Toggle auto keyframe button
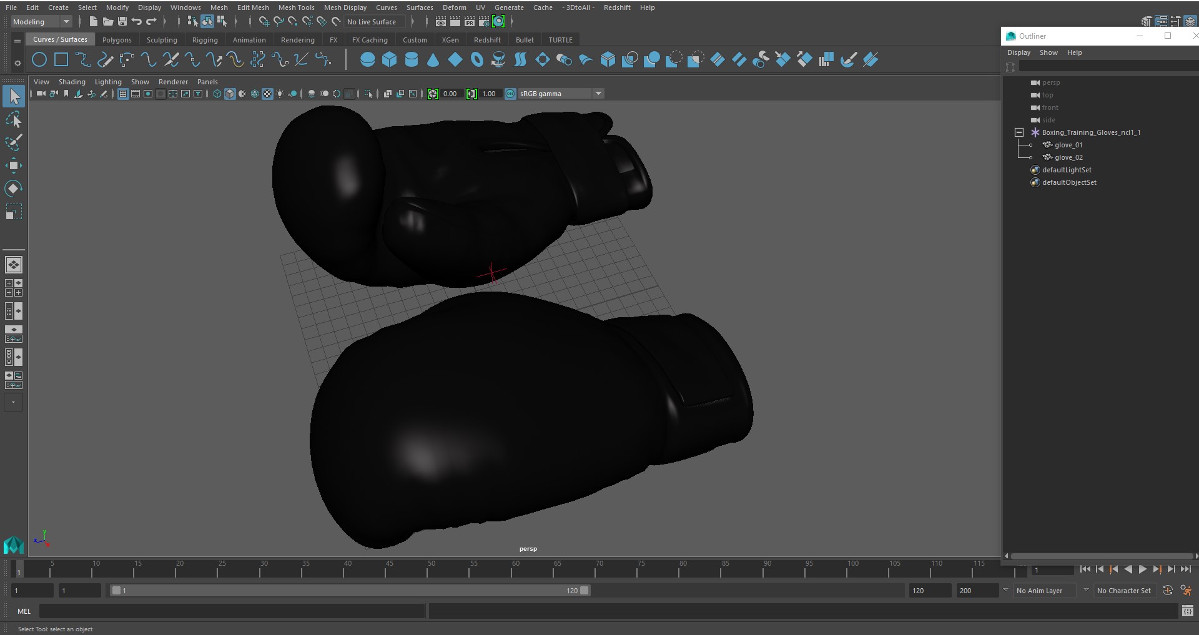 click(1168, 590)
